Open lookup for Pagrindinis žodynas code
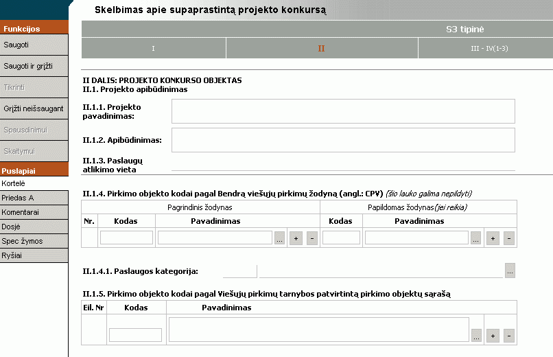Image resolution: width=553 pixels, height=357 pixels. pyautogui.click(x=279, y=238)
